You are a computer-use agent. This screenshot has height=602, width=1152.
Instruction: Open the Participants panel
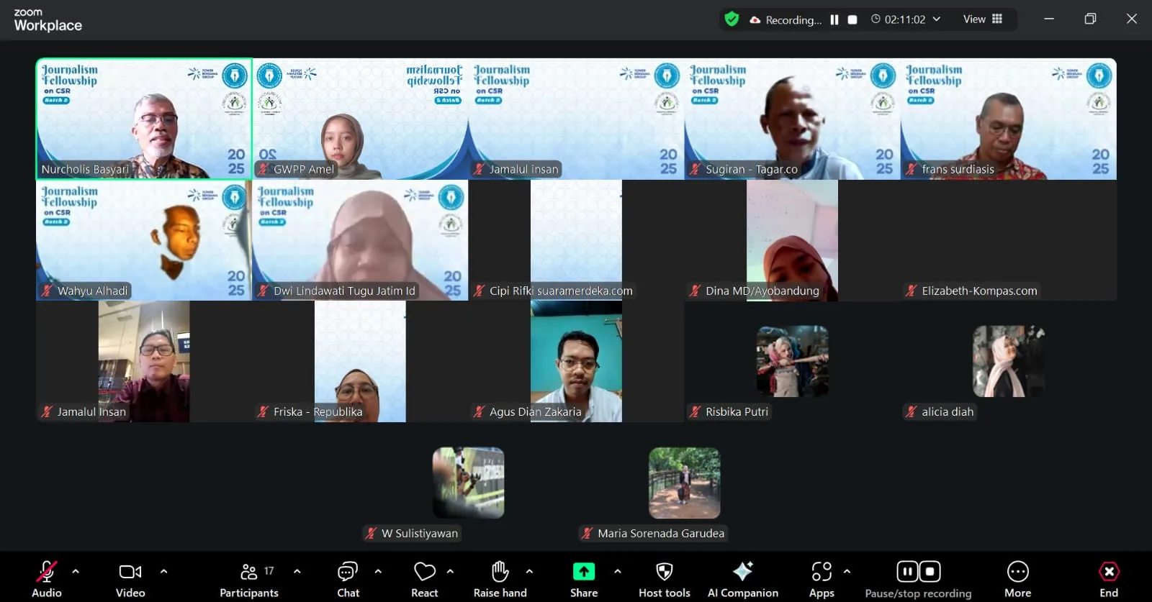tap(249, 579)
